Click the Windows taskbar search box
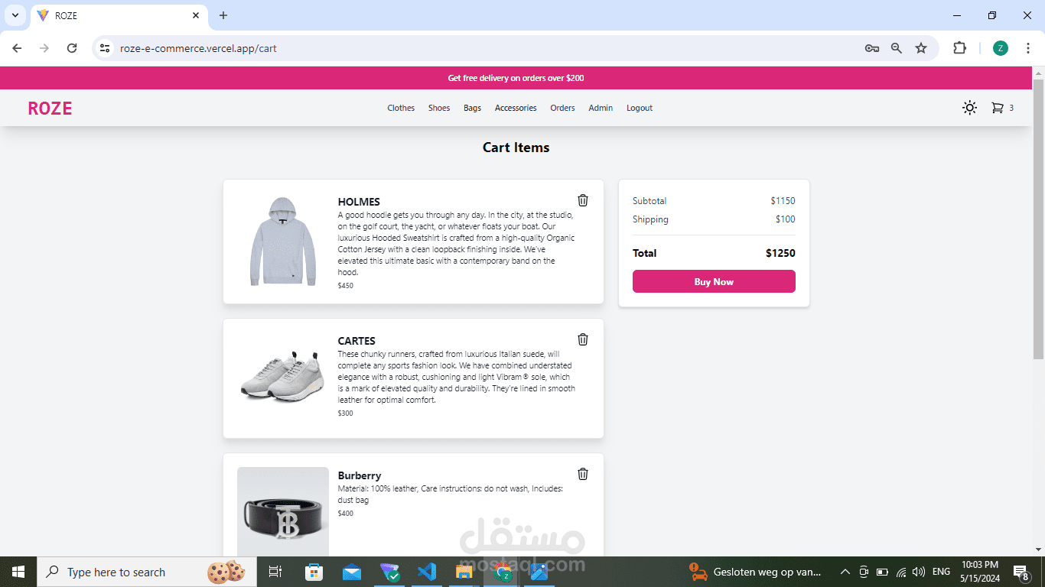The image size is (1045, 587). tap(145, 572)
